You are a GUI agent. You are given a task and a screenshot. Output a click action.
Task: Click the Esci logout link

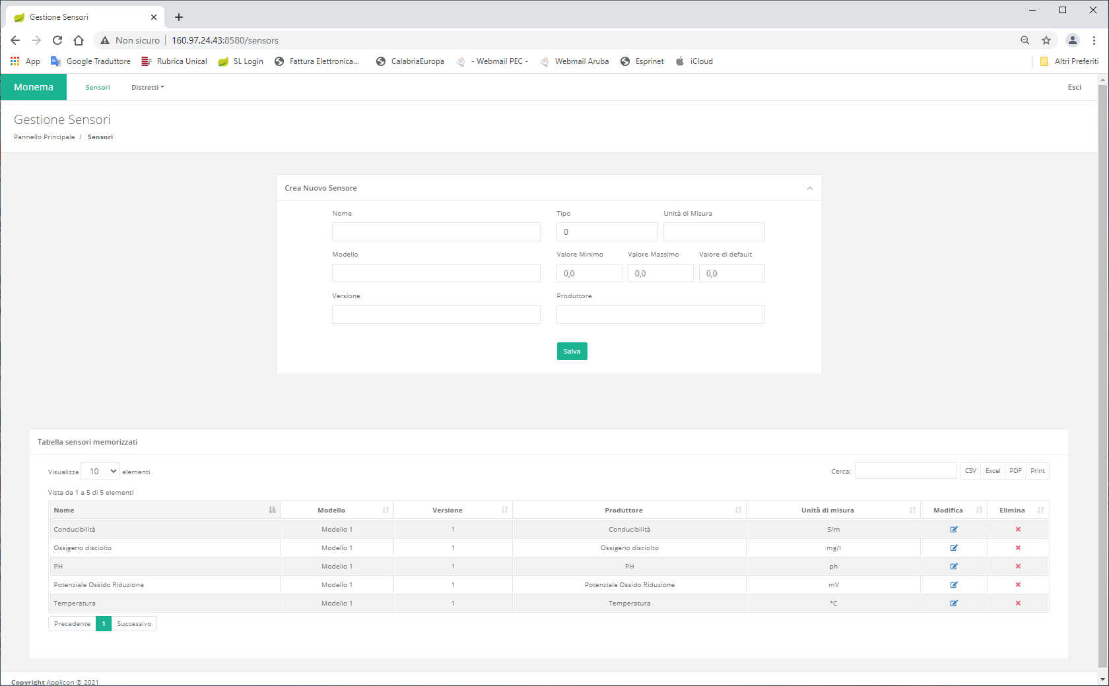1074,87
